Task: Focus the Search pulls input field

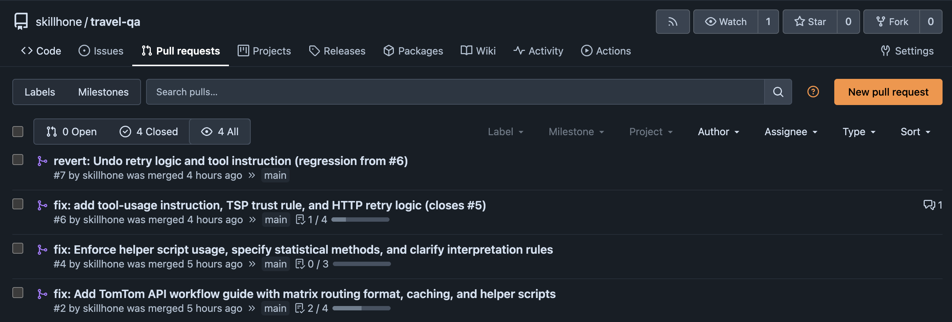Action: point(455,92)
